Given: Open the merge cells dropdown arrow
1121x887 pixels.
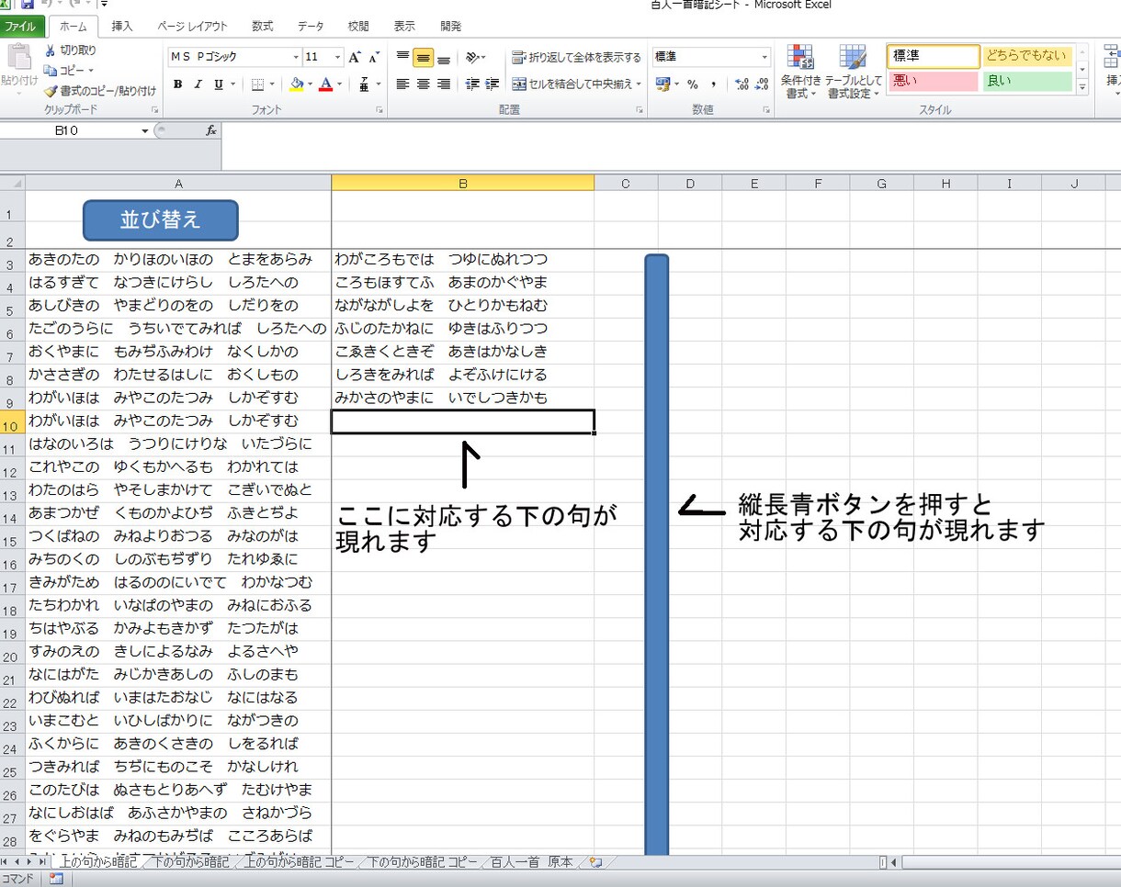Looking at the screenshot, I should 639,84.
